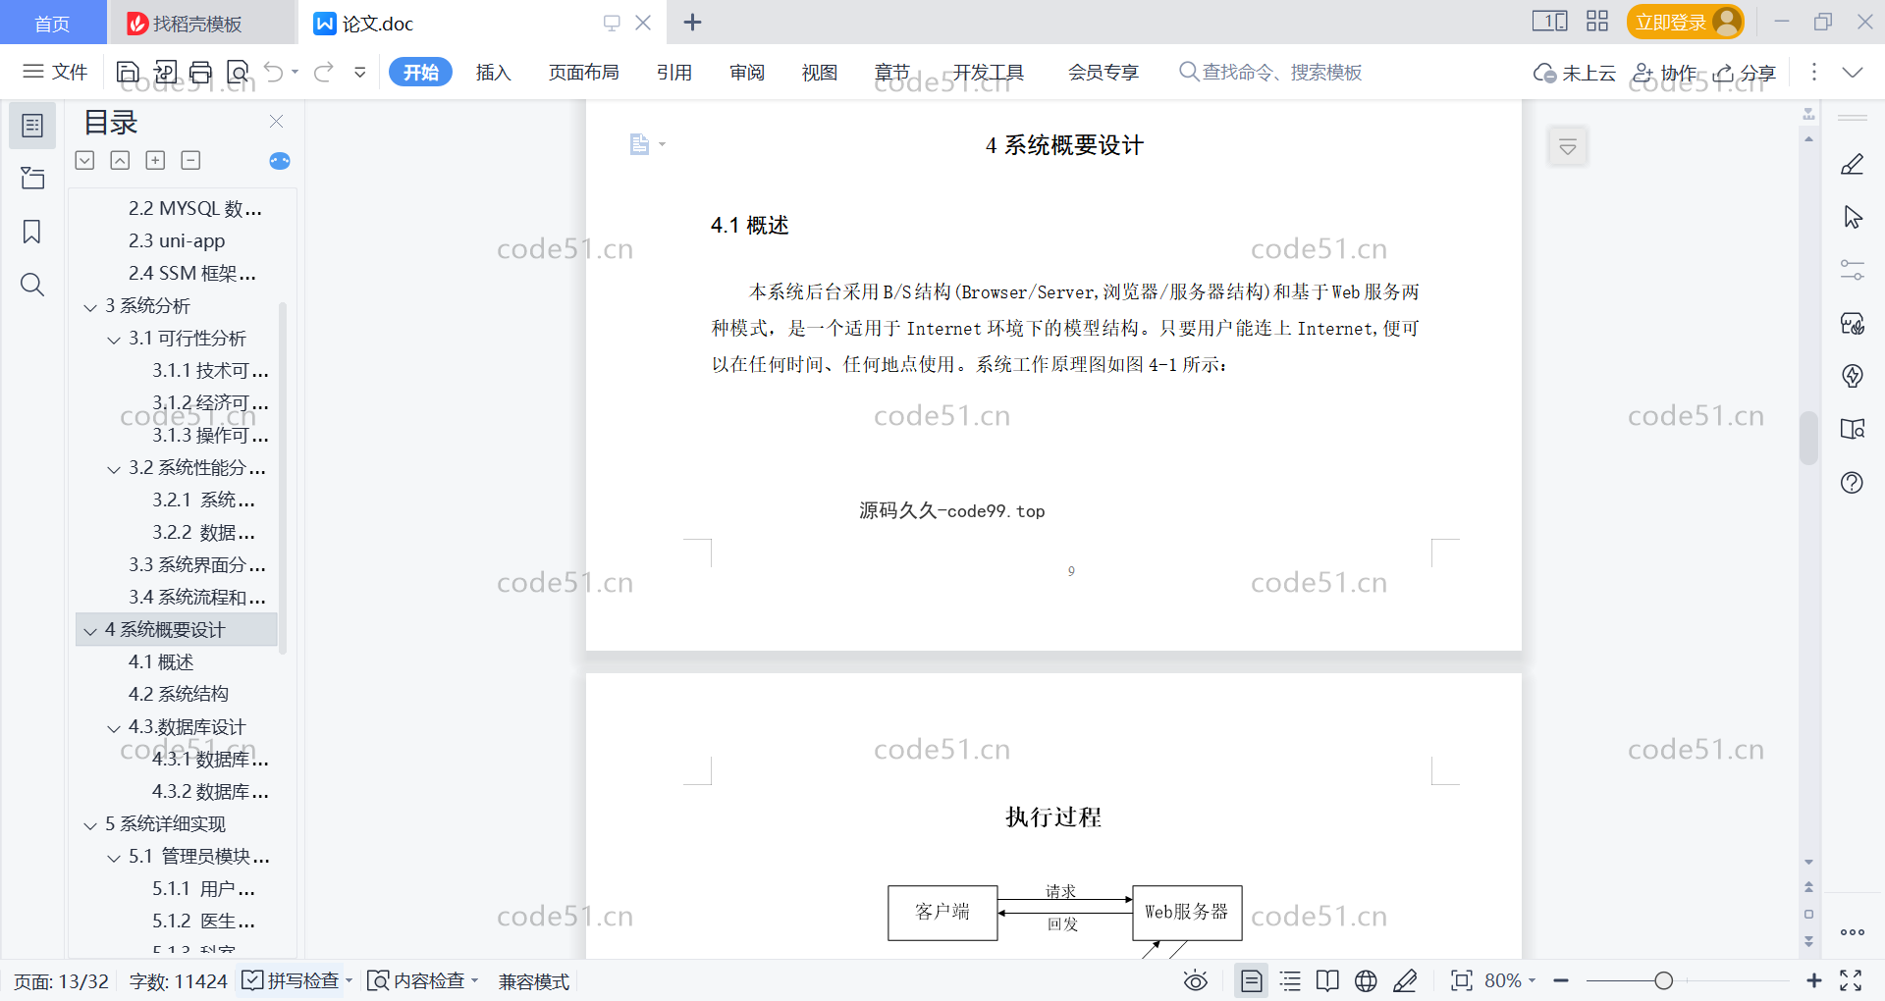Redo the last action

[x=324, y=72]
